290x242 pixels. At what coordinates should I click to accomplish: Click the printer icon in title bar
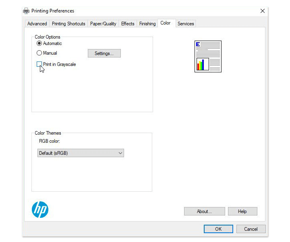pos(26,11)
